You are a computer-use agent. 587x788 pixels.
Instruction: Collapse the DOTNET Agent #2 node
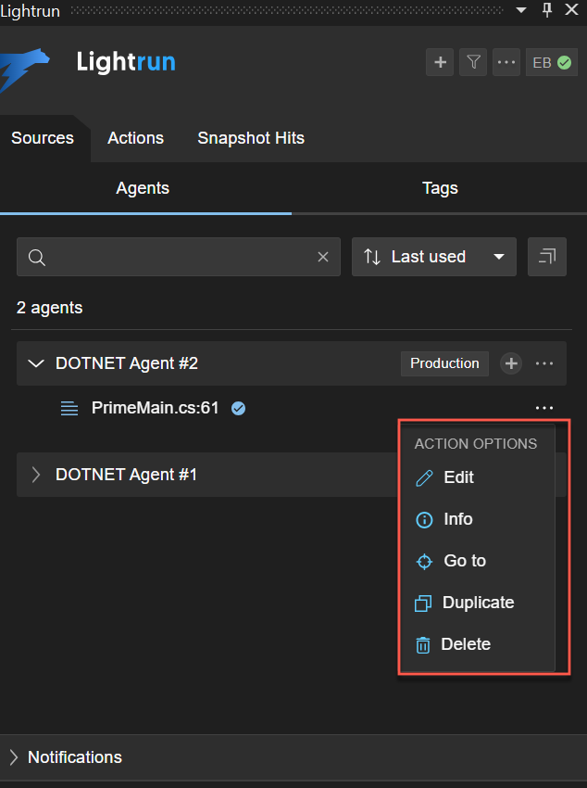click(x=36, y=363)
